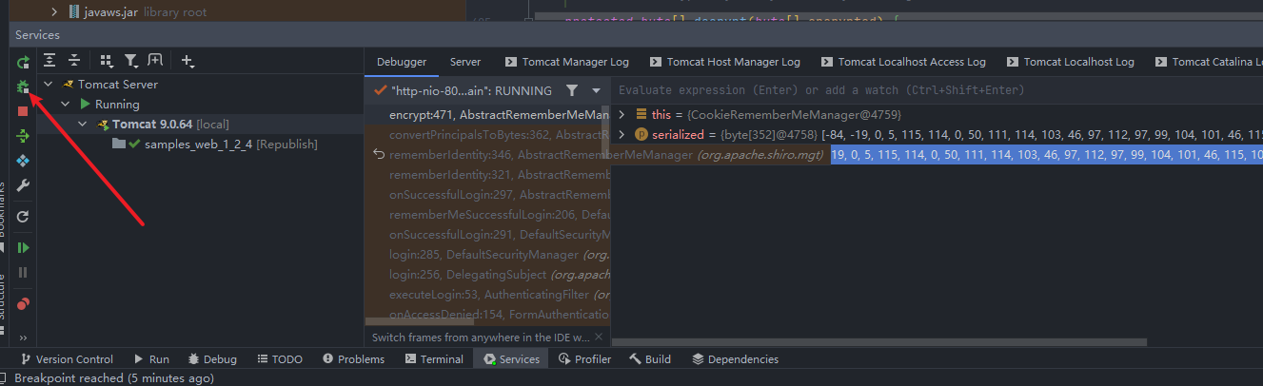Viewport: 1263px width, 386px height.
Task: Open Group By options in Services
Action: tap(108, 61)
